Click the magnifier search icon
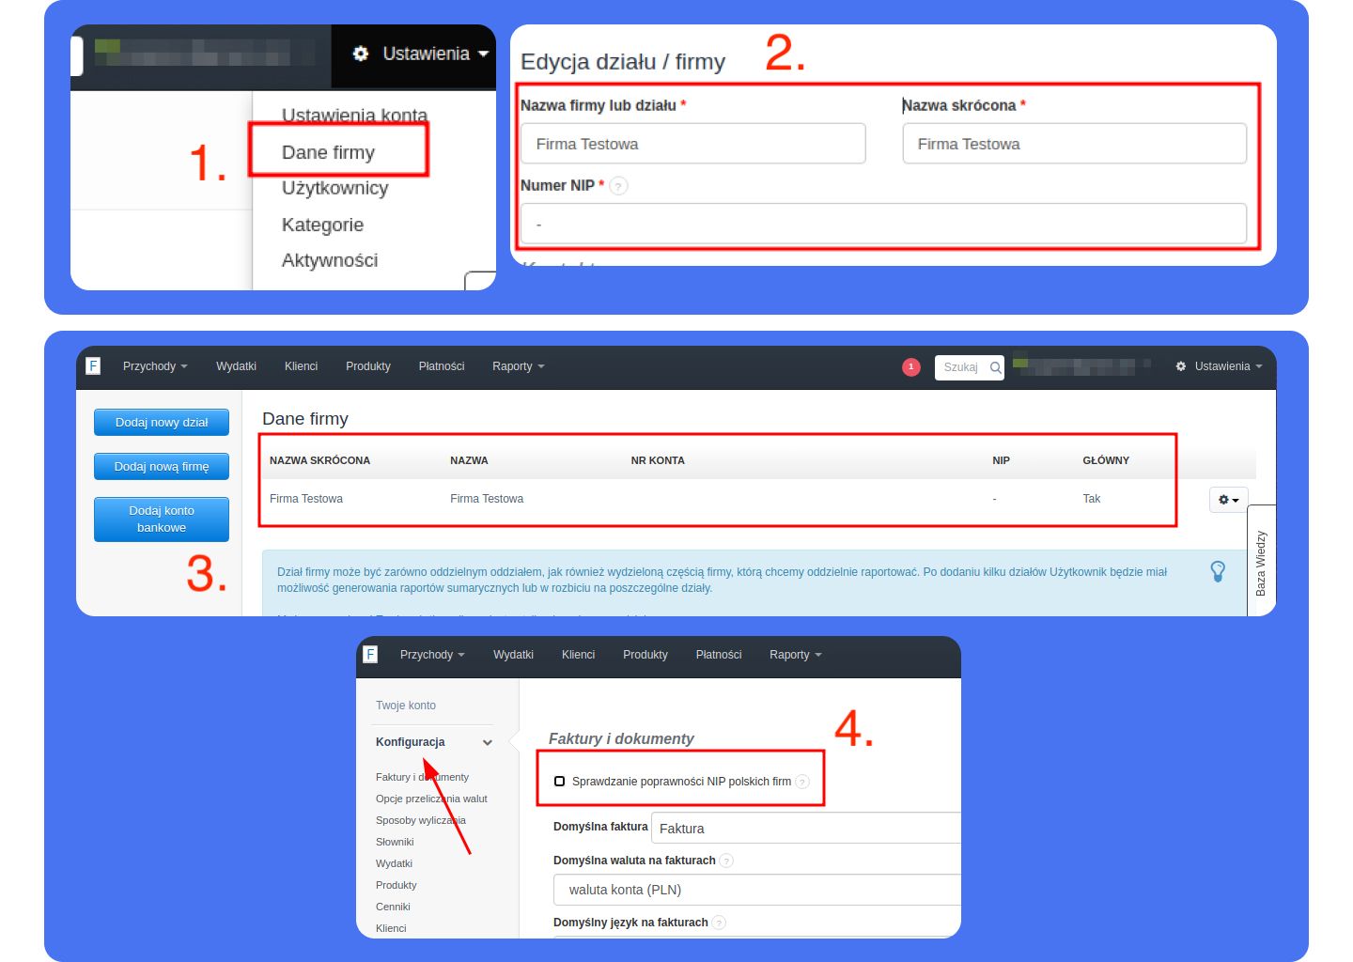The width and height of the screenshot is (1353, 962). pos(996,367)
